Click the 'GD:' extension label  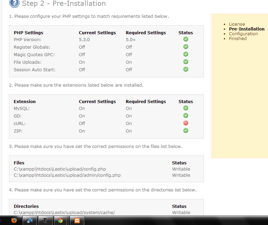pyautogui.click(x=17, y=116)
